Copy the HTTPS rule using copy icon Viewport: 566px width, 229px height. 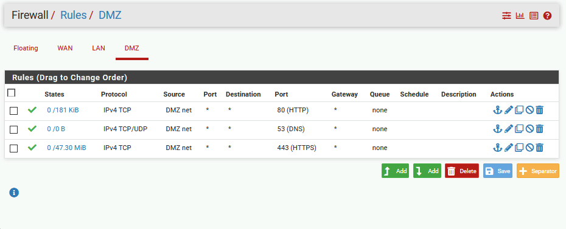519,148
